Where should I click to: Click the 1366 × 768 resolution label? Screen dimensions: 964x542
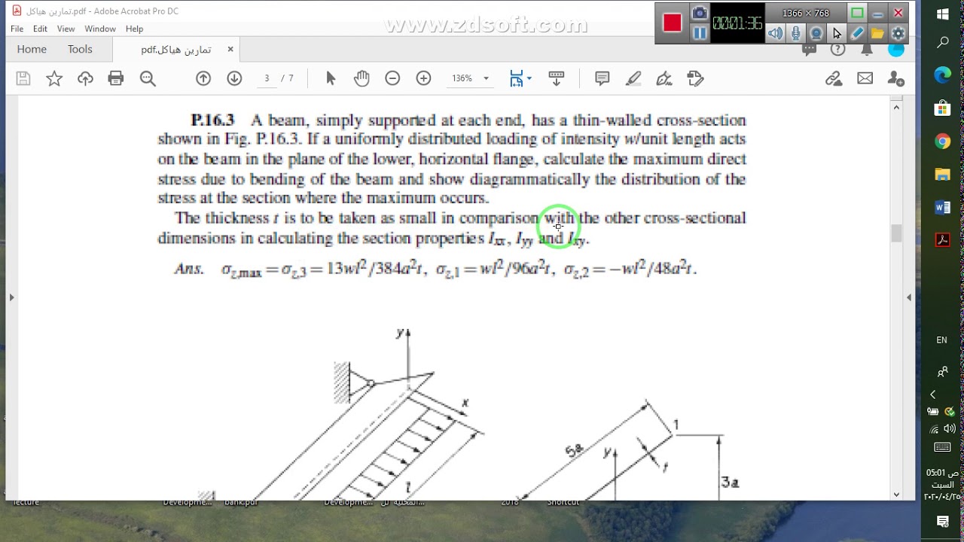point(805,13)
